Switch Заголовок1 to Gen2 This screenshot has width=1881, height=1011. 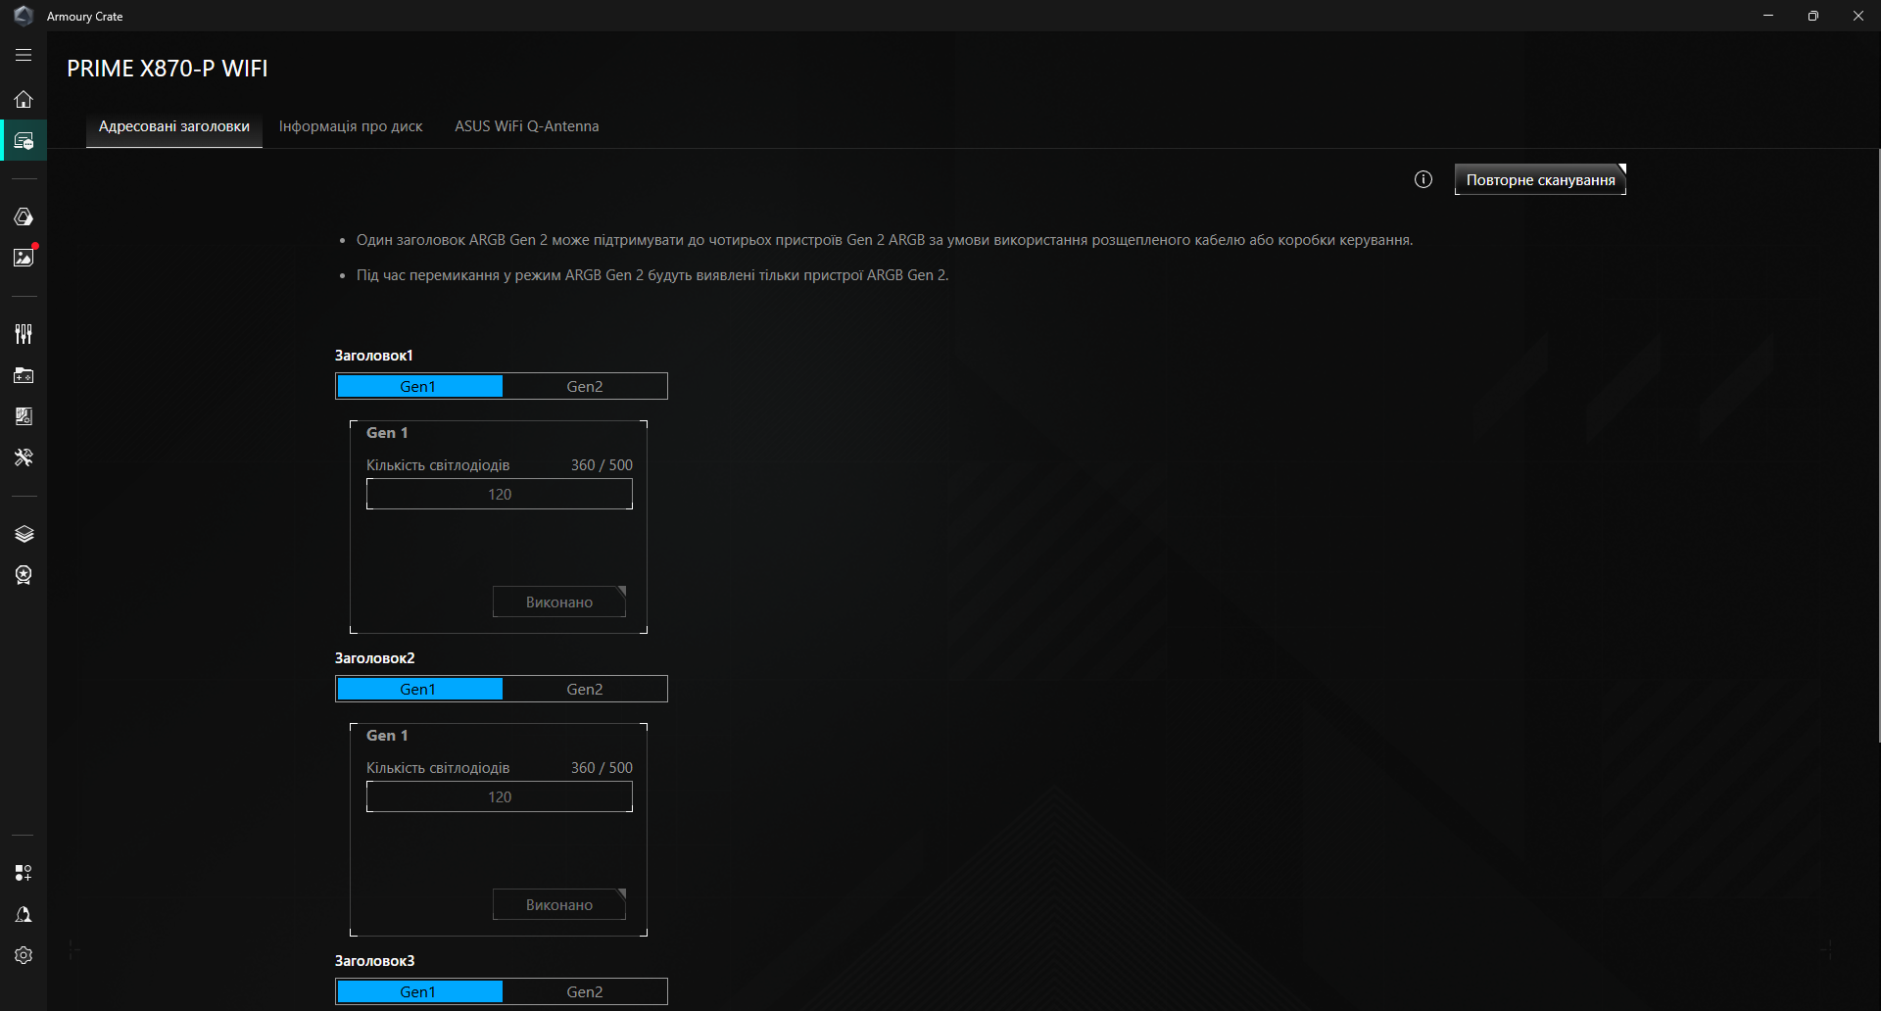point(585,386)
